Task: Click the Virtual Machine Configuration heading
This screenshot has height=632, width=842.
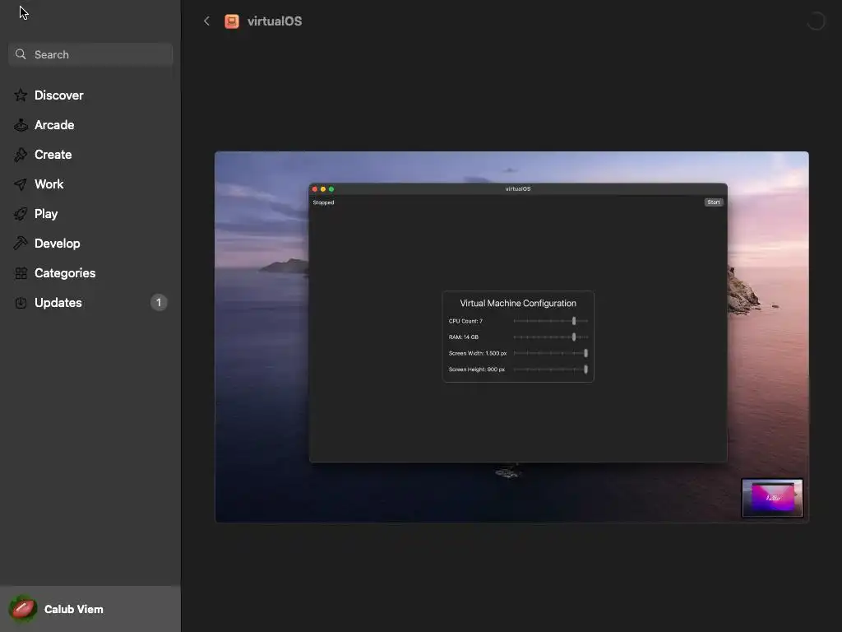Action: click(518, 303)
